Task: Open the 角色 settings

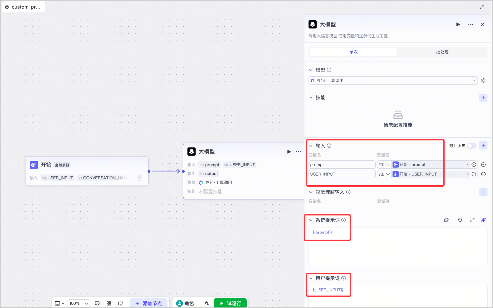Action: click(185, 303)
